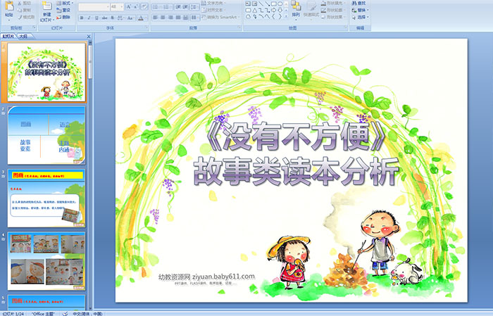The image size is (493, 316).
Task: Open Change Case (Aa) dropdown
Action: 130,18
